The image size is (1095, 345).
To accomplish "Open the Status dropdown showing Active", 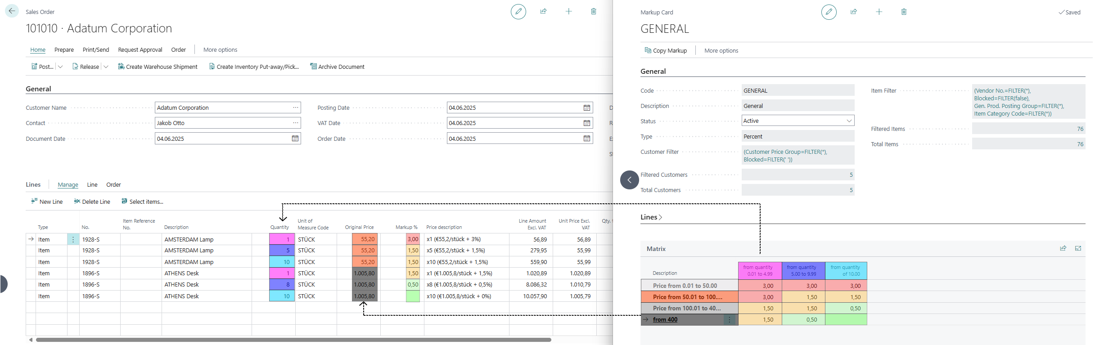I will click(x=849, y=121).
